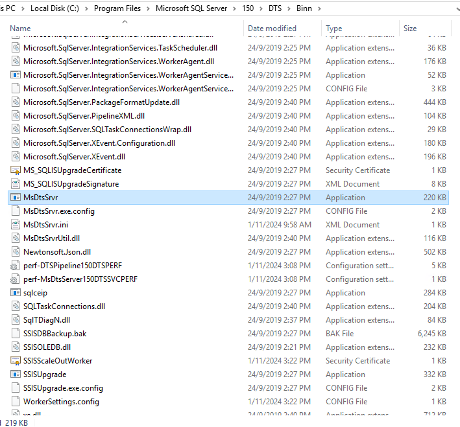Click the 6,245 KB size value
The height and width of the screenshot is (427, 460).
point(432,334)
